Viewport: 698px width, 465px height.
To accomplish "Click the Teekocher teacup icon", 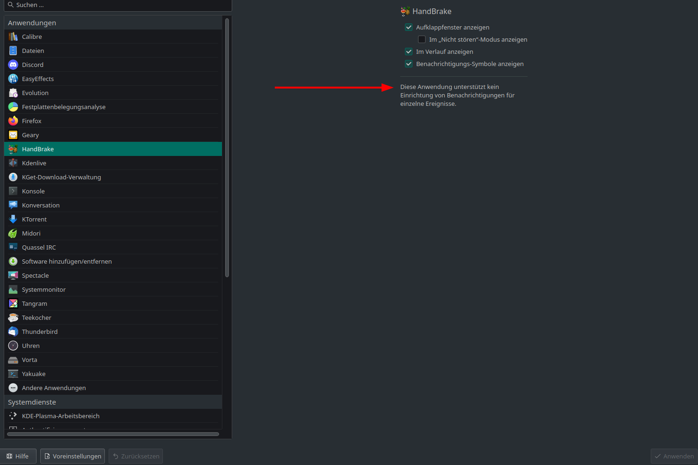I will click(13, 317).
